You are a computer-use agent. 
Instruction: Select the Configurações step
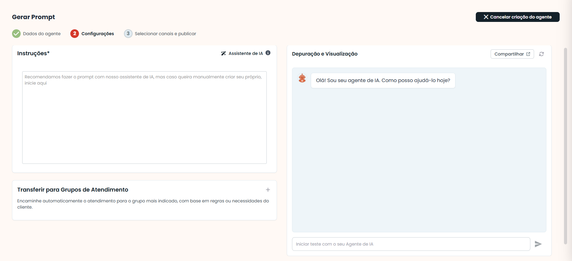tap(97, 34)
